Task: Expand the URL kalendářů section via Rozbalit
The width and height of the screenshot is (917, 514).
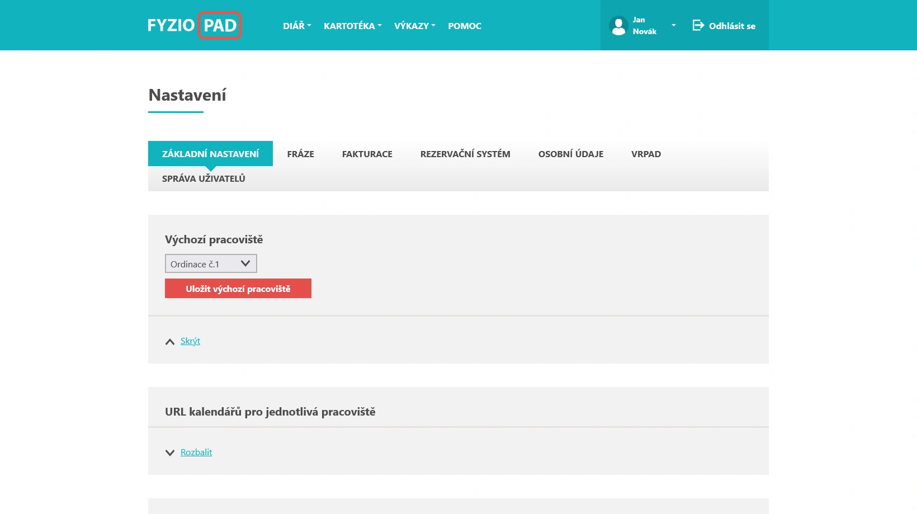Action: [196, 452]
